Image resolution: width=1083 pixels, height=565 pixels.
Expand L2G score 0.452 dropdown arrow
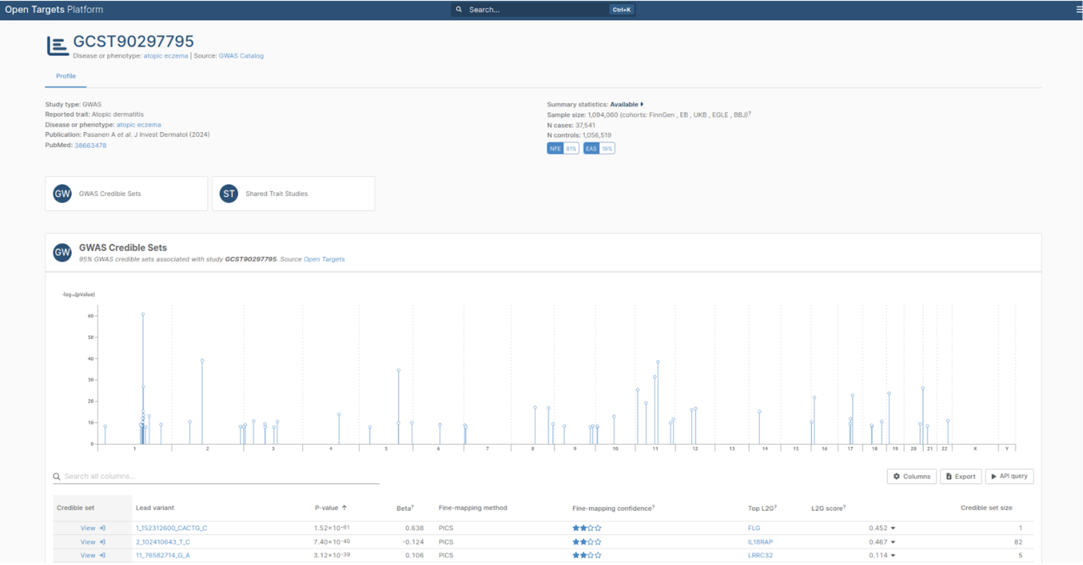pyautogui.click(x=893, y=528)
